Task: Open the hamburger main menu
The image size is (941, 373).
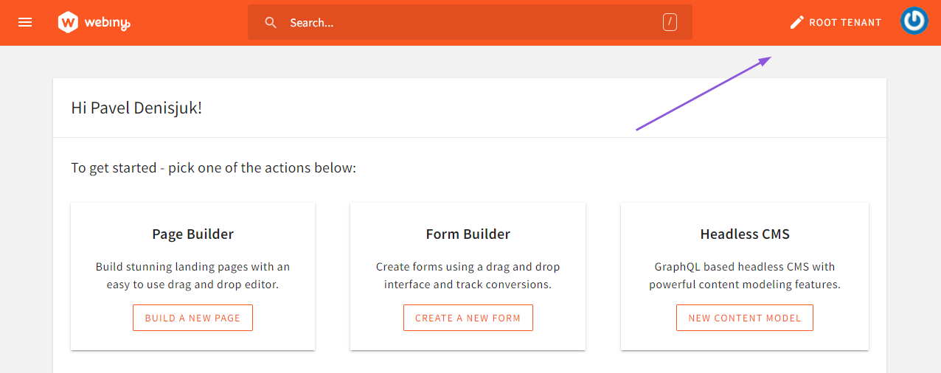Action: point(25,22)
